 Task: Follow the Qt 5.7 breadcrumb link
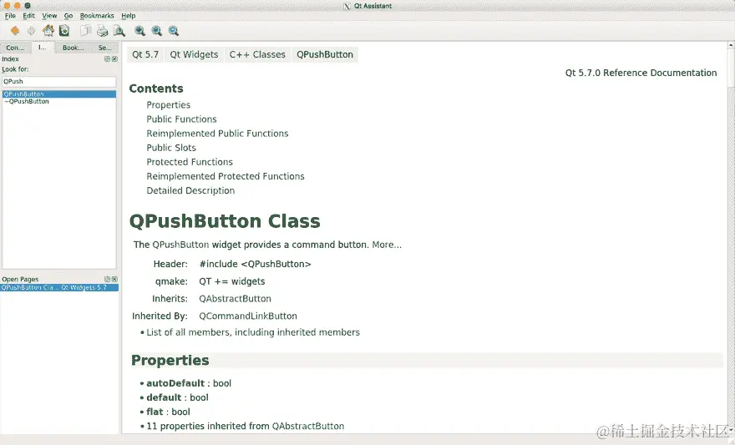pos(145,54)
